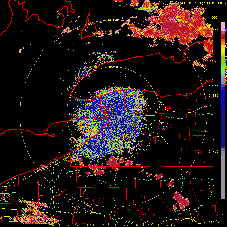Click the 0.733 scale value
Image resolution: width=227 pixels, height=227 pixels.
[x=214, y=84]
